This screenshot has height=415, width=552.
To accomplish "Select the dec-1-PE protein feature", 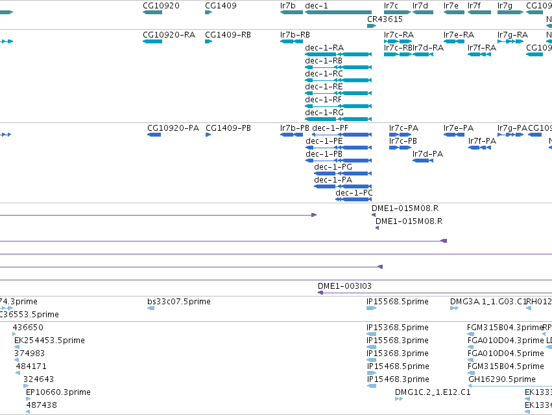I will tap(339, 148).
